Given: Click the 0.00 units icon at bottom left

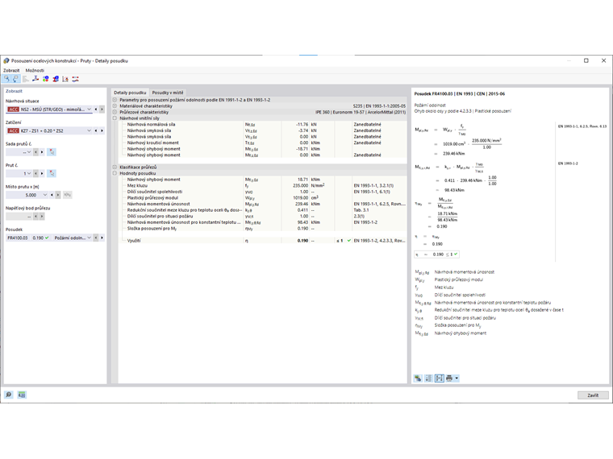Looking at the screenshot, I should (22, 395).
